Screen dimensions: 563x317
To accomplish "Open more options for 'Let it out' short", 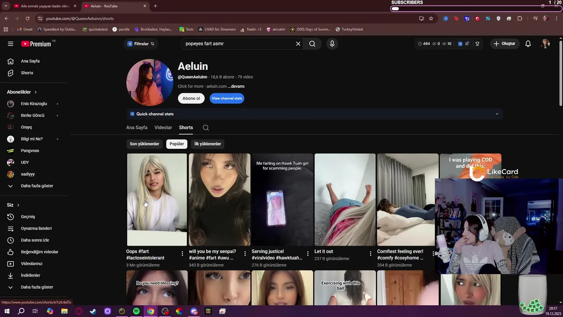I will tap(370, 254).
